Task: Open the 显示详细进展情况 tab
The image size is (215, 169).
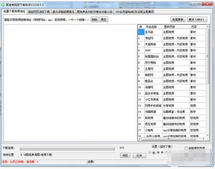Action: coord(63,12)
